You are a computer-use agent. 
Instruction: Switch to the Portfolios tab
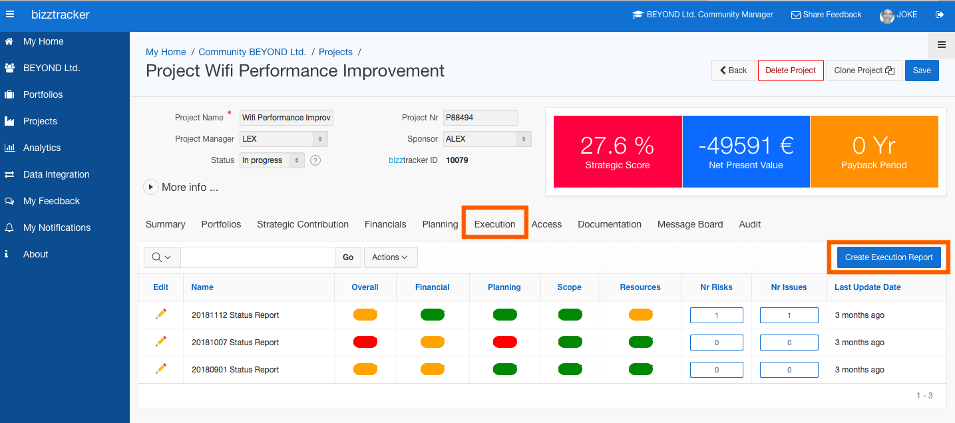click(222, 224)
